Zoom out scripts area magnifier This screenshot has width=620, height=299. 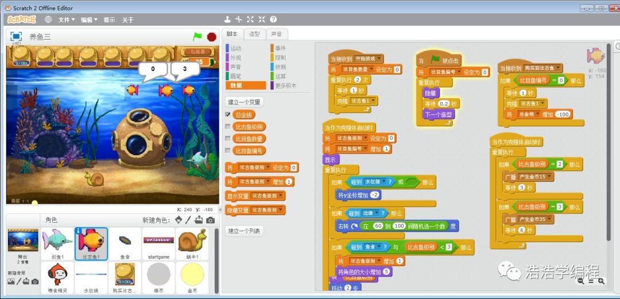coord(580,281)
